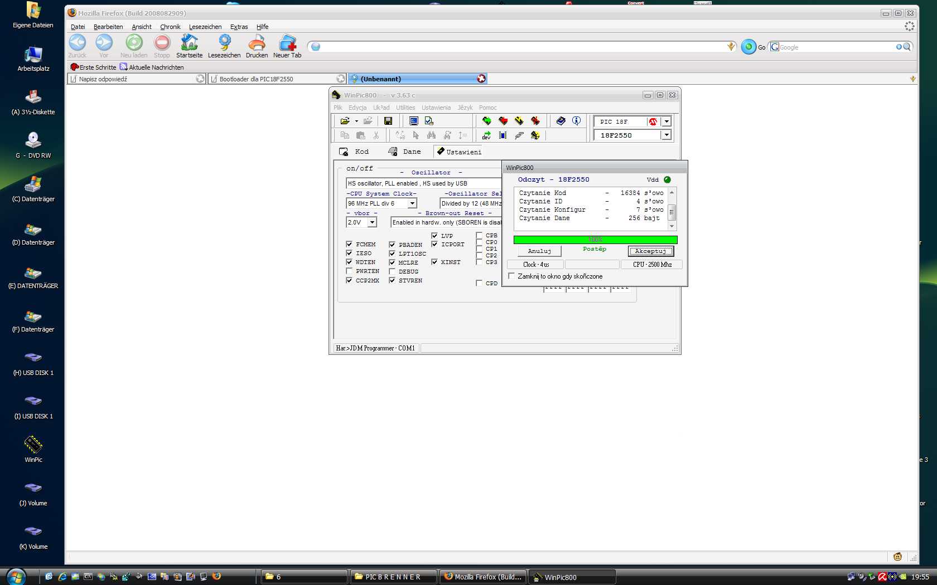
Task: Click the 'dev' detect device icon
Action: point(486,135)
